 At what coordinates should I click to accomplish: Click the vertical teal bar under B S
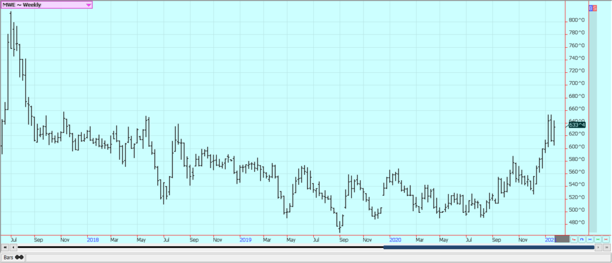tap(593, 122)
